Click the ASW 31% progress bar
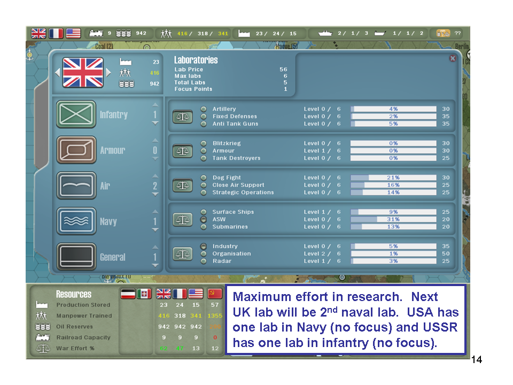This screenshot has width=513, height=385. (x=393, y=219)
